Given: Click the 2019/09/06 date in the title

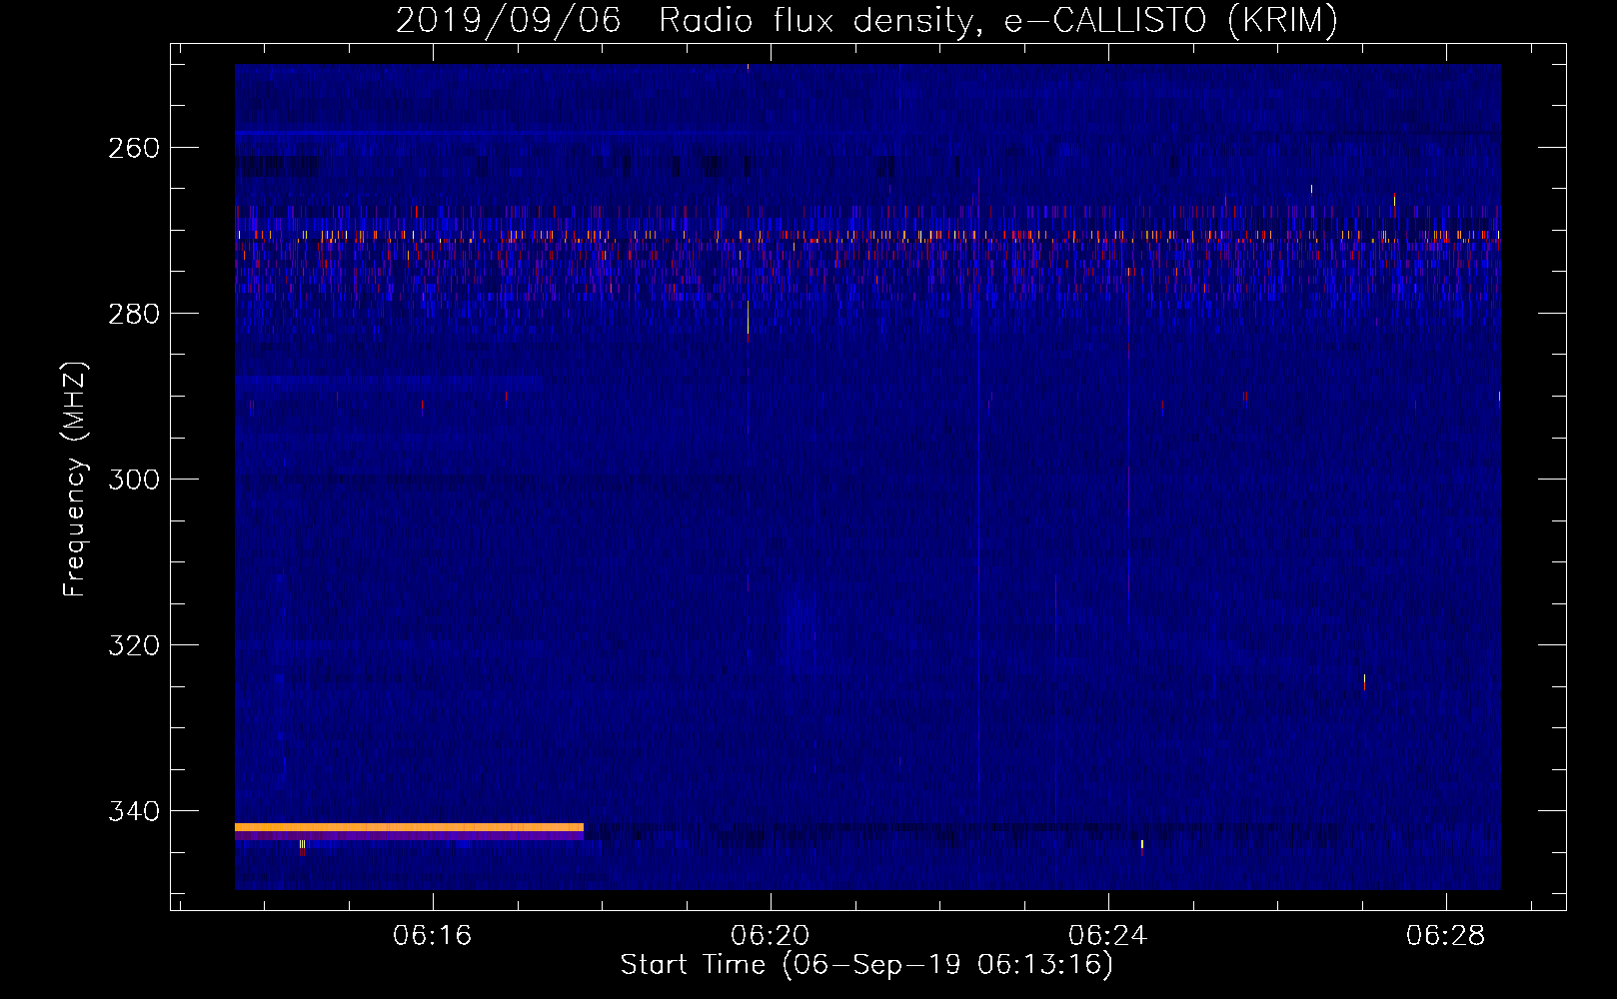Looking at the screenshot, I should pos(509,21).
